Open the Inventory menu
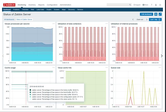 (x=32, y=5)
